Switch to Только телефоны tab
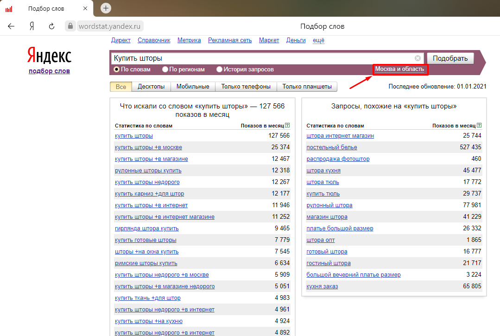The height and width of the screenshot is (336, 500). coord(246,86)
